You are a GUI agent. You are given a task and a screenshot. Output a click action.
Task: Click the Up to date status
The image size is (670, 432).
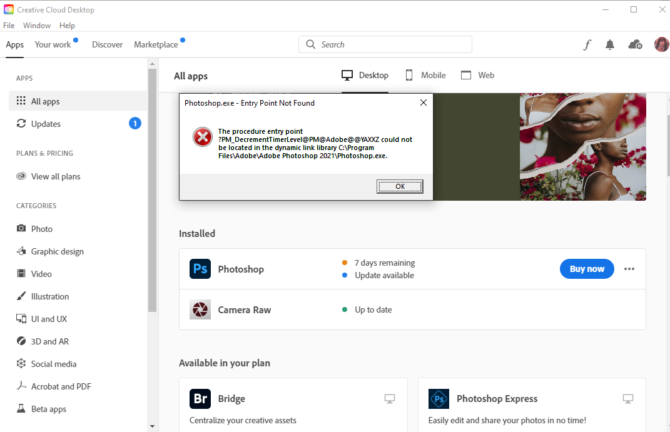[x=373, y=310]
